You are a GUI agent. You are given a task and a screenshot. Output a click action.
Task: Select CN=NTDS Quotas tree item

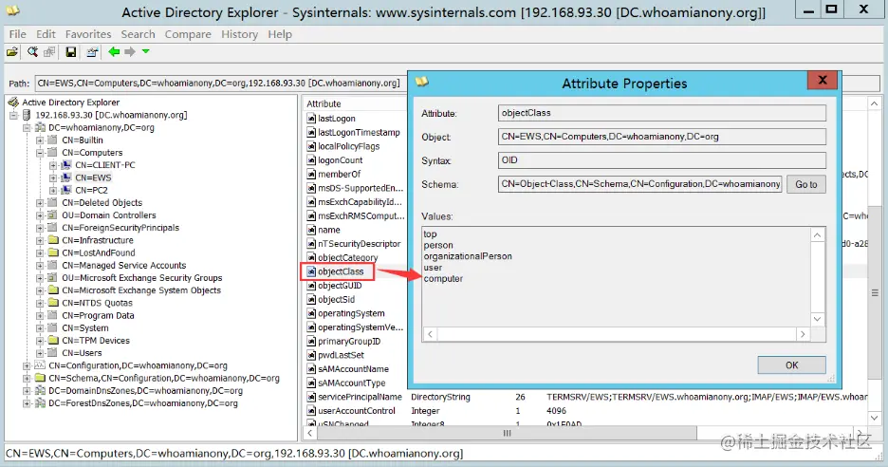[97, 303]
